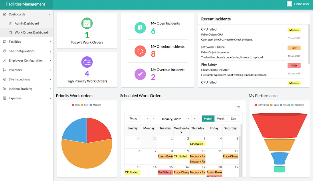Toggle Assigned series in performance legend
The height and width of the screenshot is (181, 313).
297,105
